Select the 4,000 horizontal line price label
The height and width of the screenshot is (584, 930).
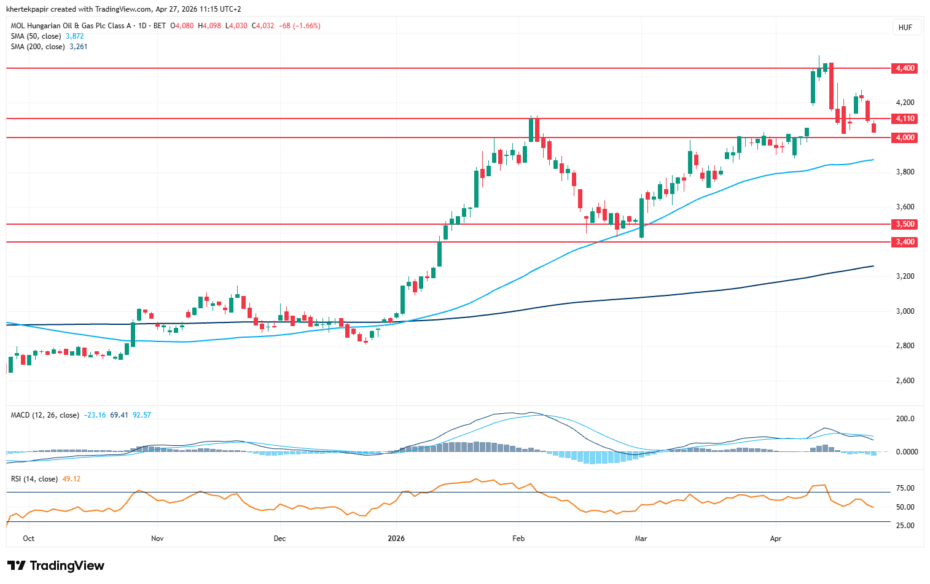click(x=904, y=138)
